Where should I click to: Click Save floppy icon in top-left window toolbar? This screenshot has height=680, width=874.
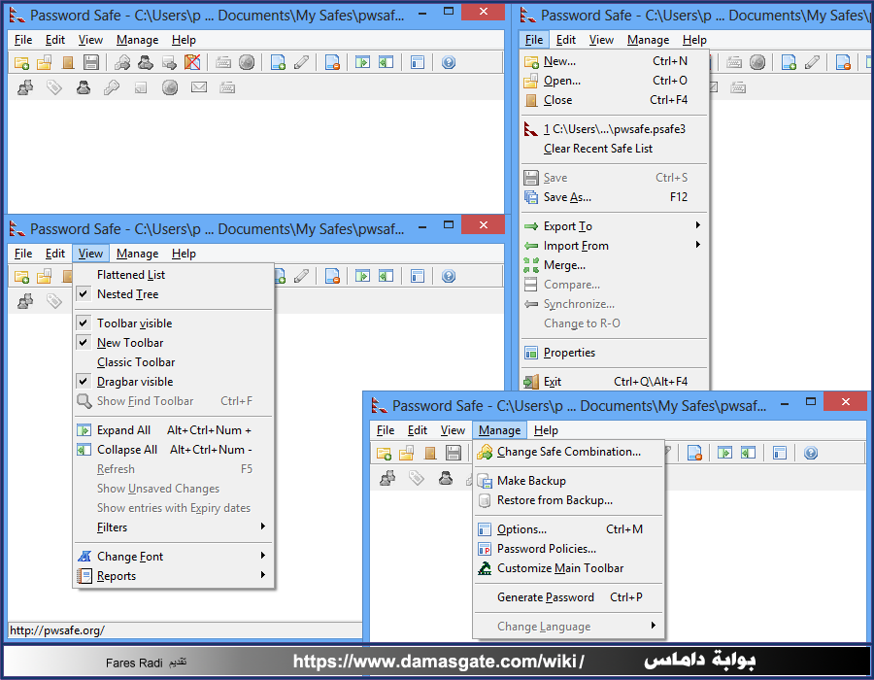click(x=91, y=62)
